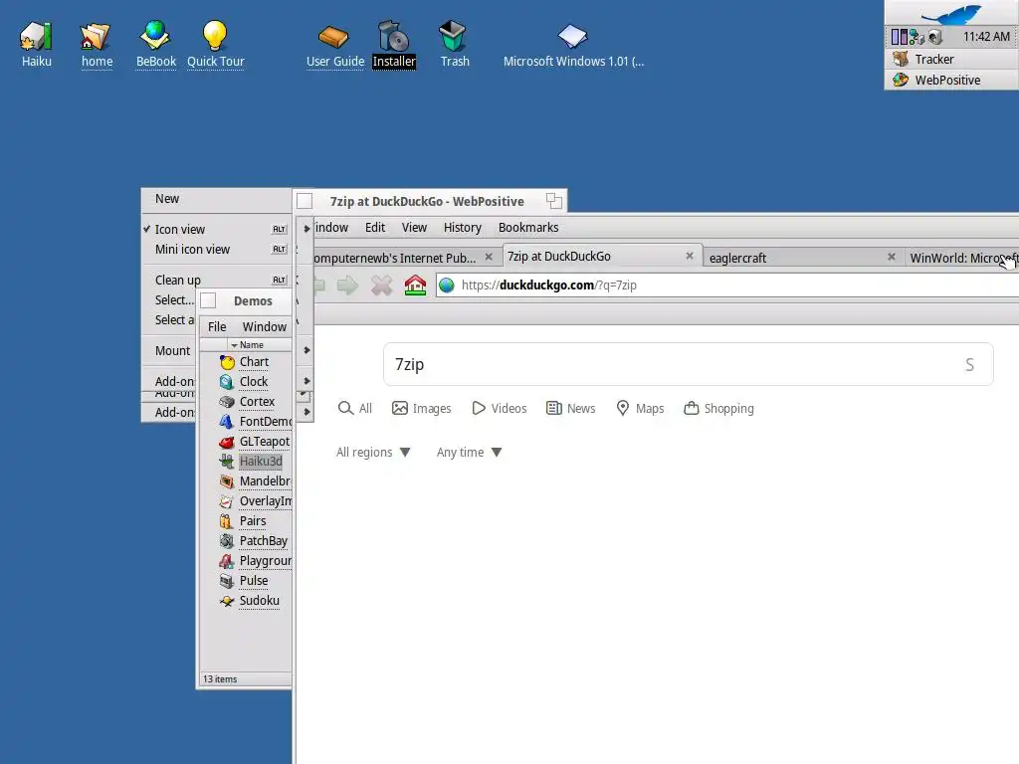Click the globe site icon in URL bar
1019x764 pixels.
coord(447,286)
